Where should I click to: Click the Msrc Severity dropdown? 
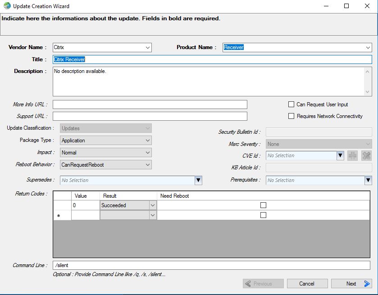[319, 144]
